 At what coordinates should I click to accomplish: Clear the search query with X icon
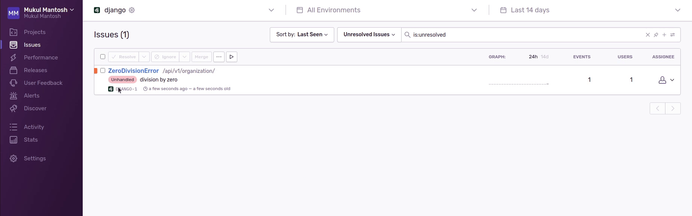pyautogui.click(x=648, y=35)
